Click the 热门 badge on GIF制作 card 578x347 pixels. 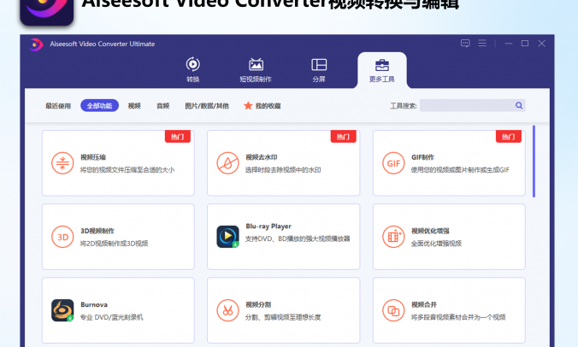pyautogui.click(x=509, y=137)
